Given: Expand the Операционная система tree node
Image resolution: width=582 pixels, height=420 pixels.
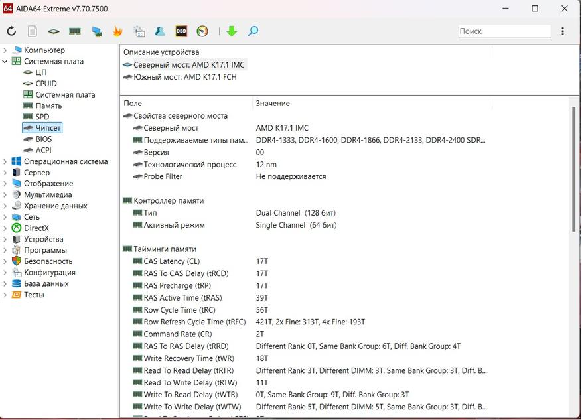Looking at the screenshot, I should 5,161.
